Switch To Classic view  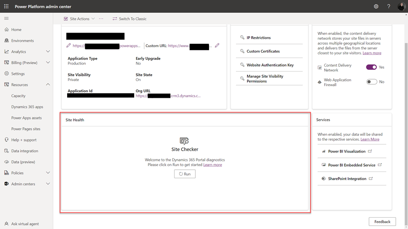(x=129, y=19)
